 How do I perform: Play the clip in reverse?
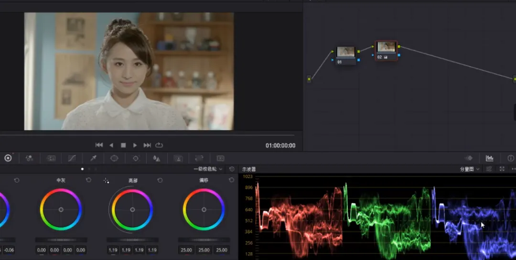click(x=111, y=145)
